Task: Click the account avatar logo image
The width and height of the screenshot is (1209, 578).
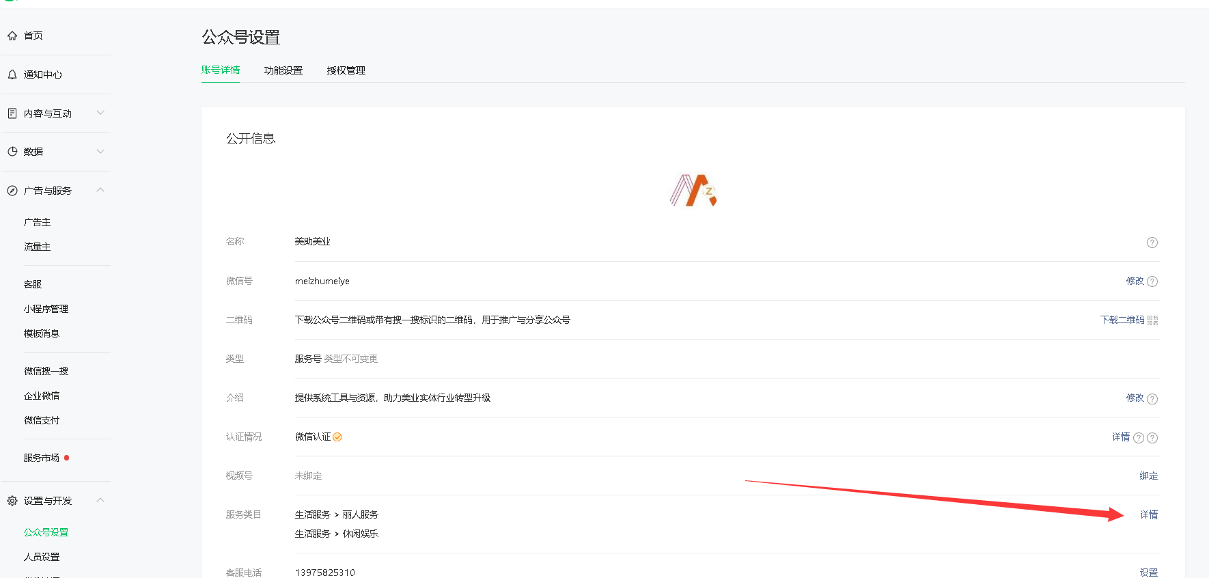Action: click(693, 190)
